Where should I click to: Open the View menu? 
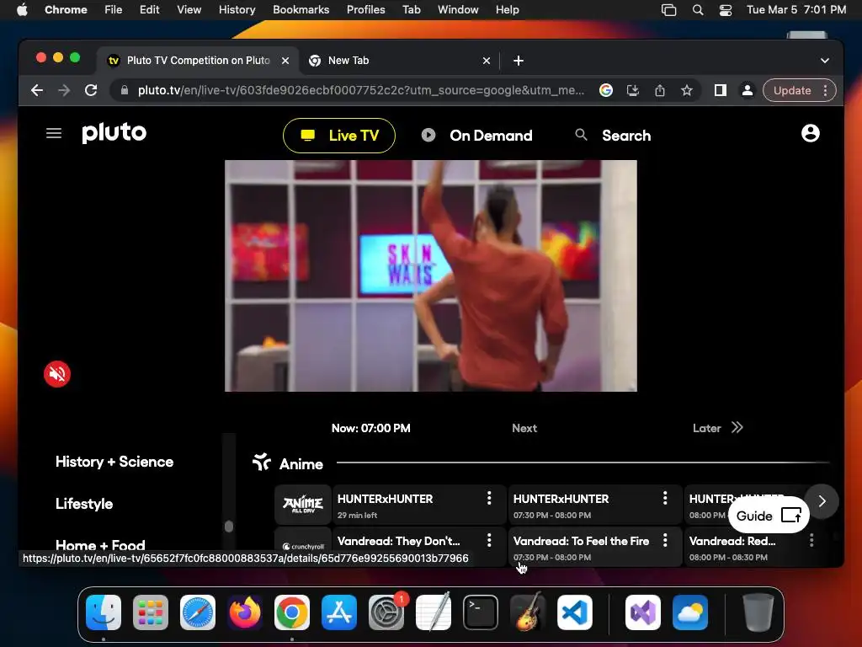[189, 9]
